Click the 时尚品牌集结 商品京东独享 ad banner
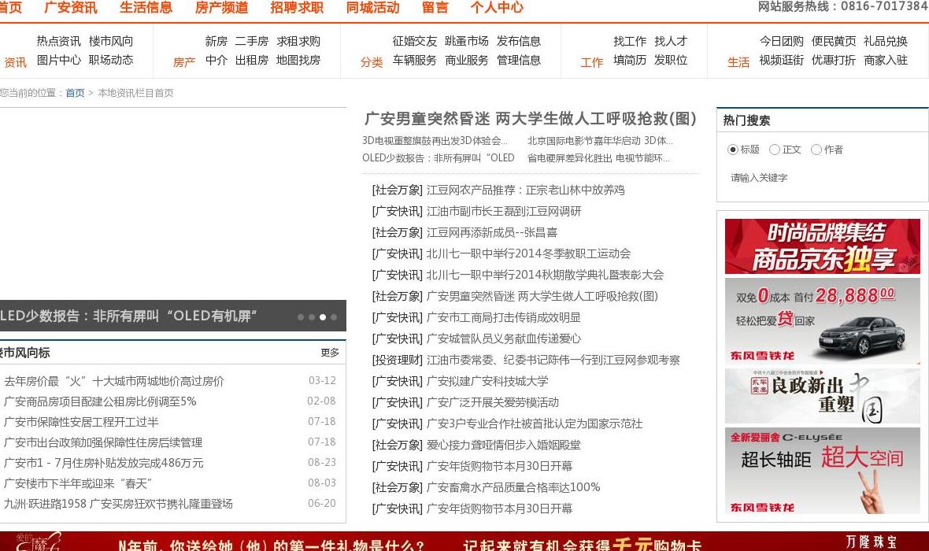Viewport: 929px width, 551px height. (x=823, y=246)
